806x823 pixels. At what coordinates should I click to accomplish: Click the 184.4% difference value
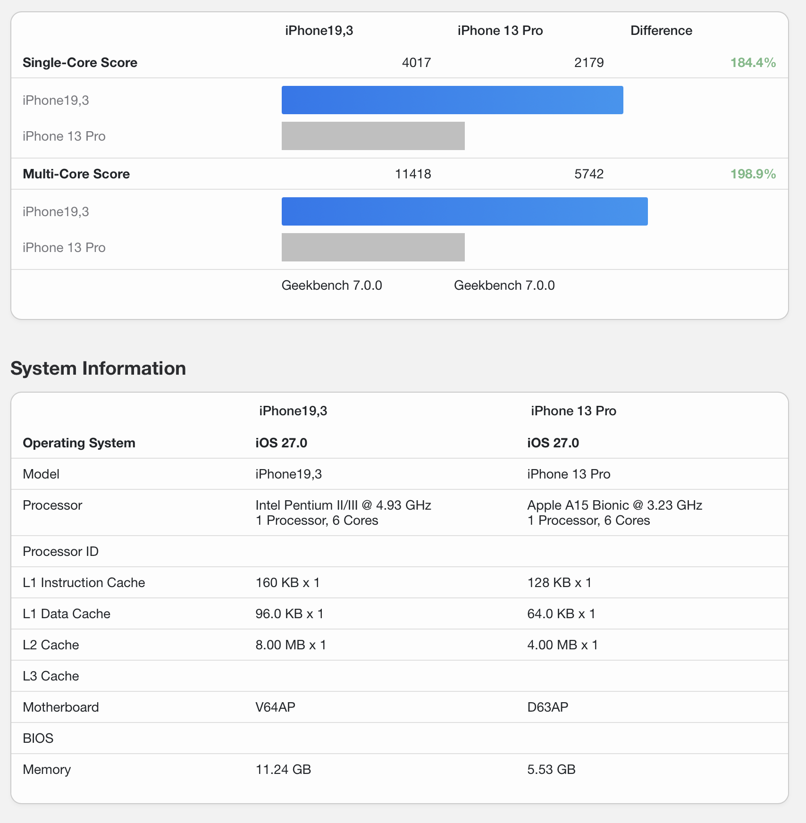pyautogui.click(x=753, y=63)
